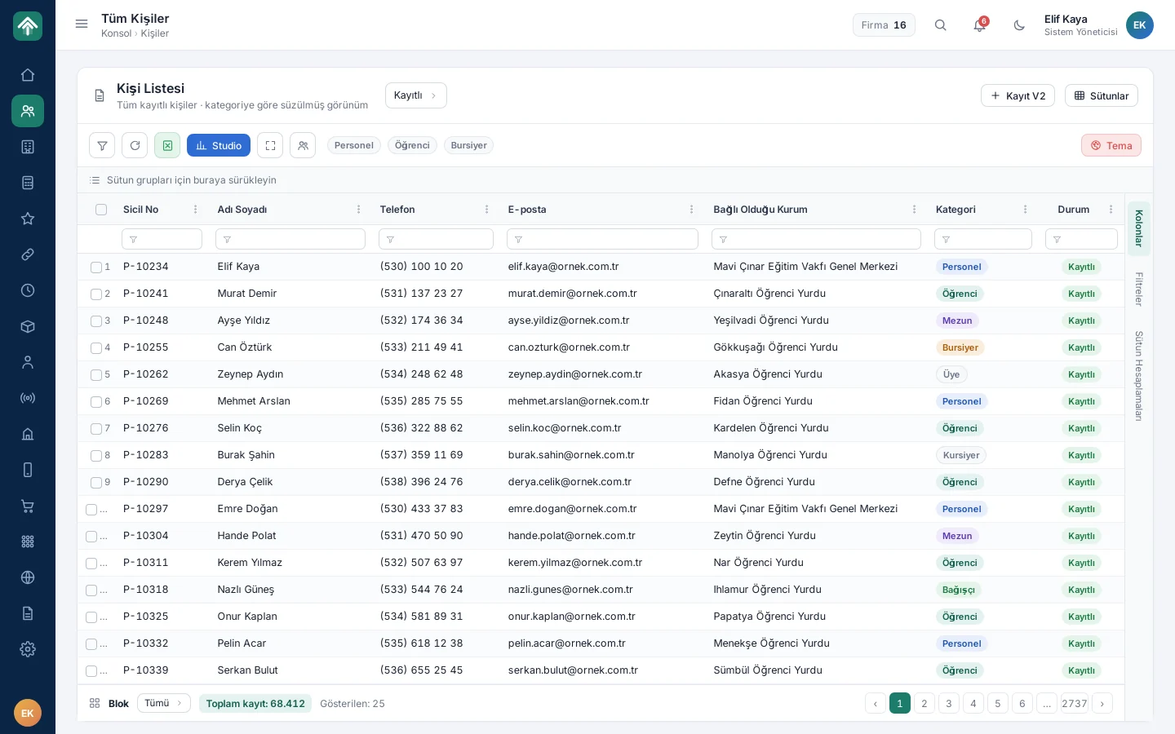This screenshot has width=1175, height=734.
Task: Open the red Tema color button
Action: 1111,145
